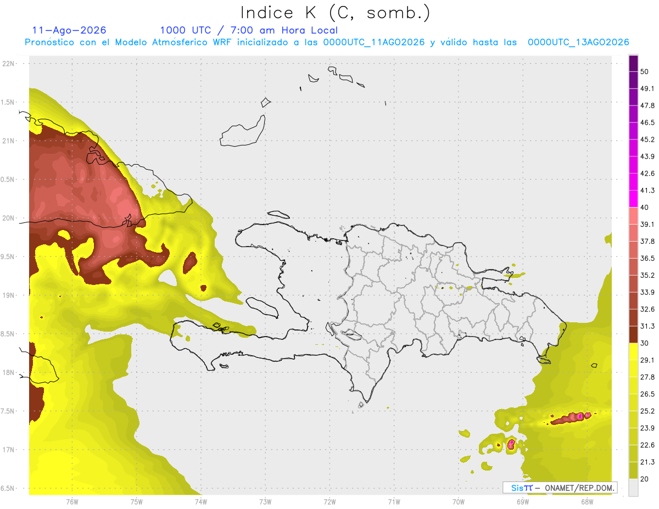The image size is (659, 509).
Task: Click the colorbar value "30"
Action: (645, 343)
